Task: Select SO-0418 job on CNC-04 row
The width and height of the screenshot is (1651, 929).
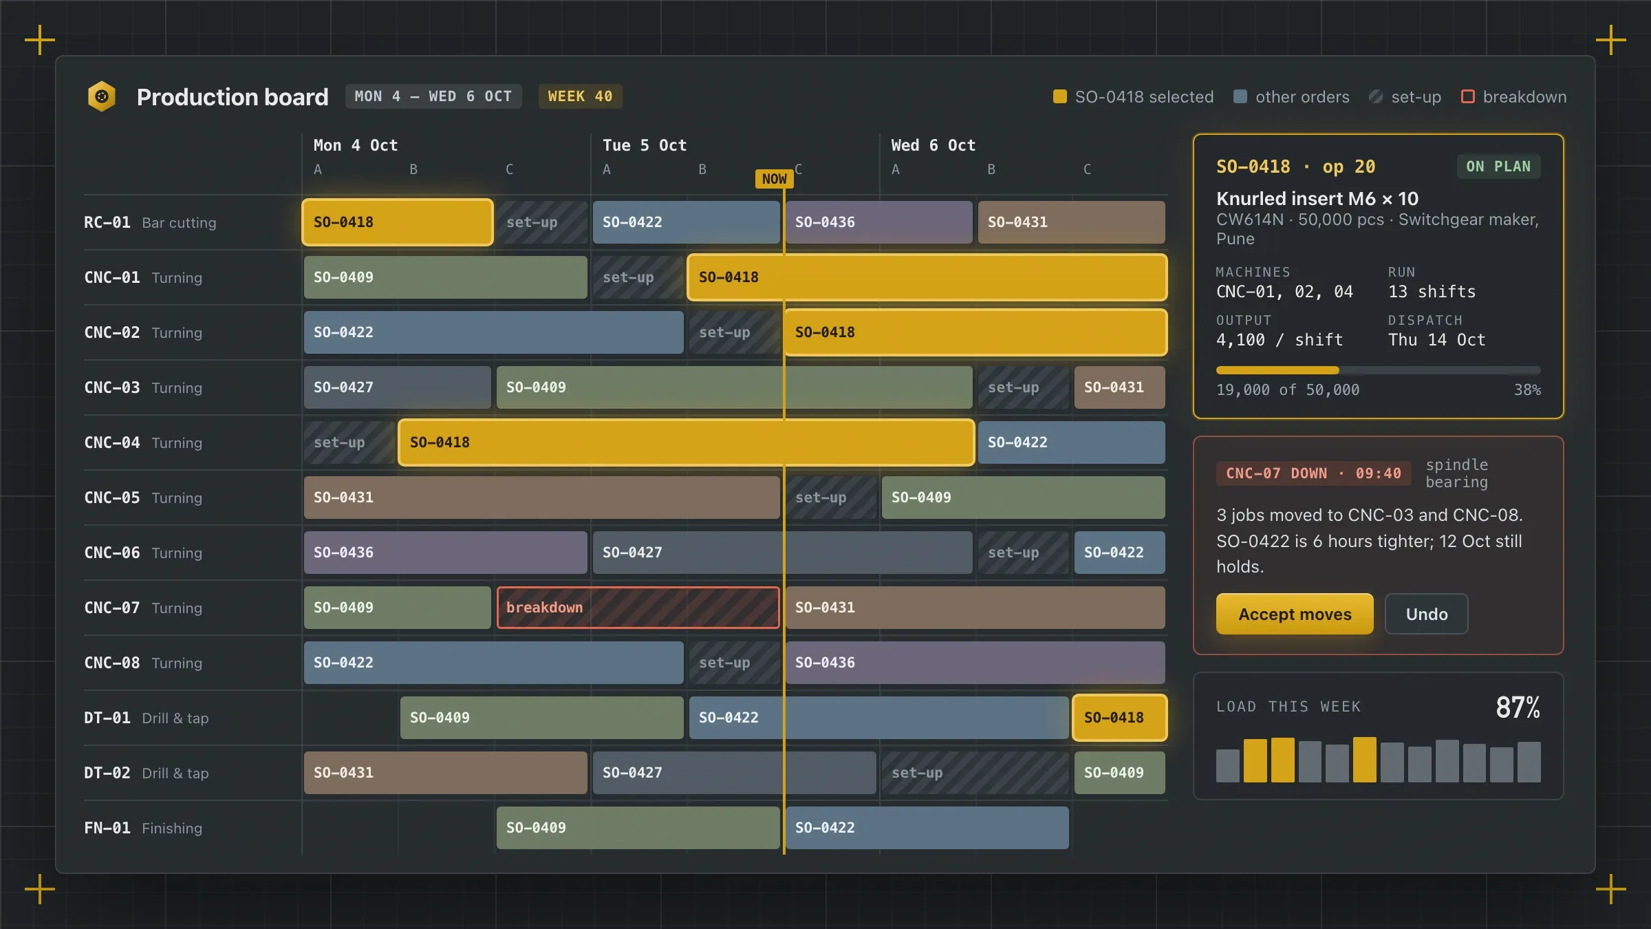Action: pyautogui.click(x=687, y=442)
